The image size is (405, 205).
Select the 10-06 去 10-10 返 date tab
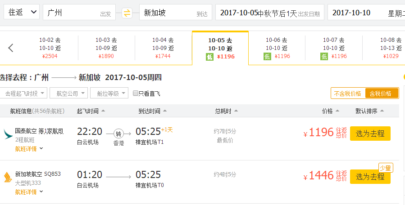coord(277,48)
